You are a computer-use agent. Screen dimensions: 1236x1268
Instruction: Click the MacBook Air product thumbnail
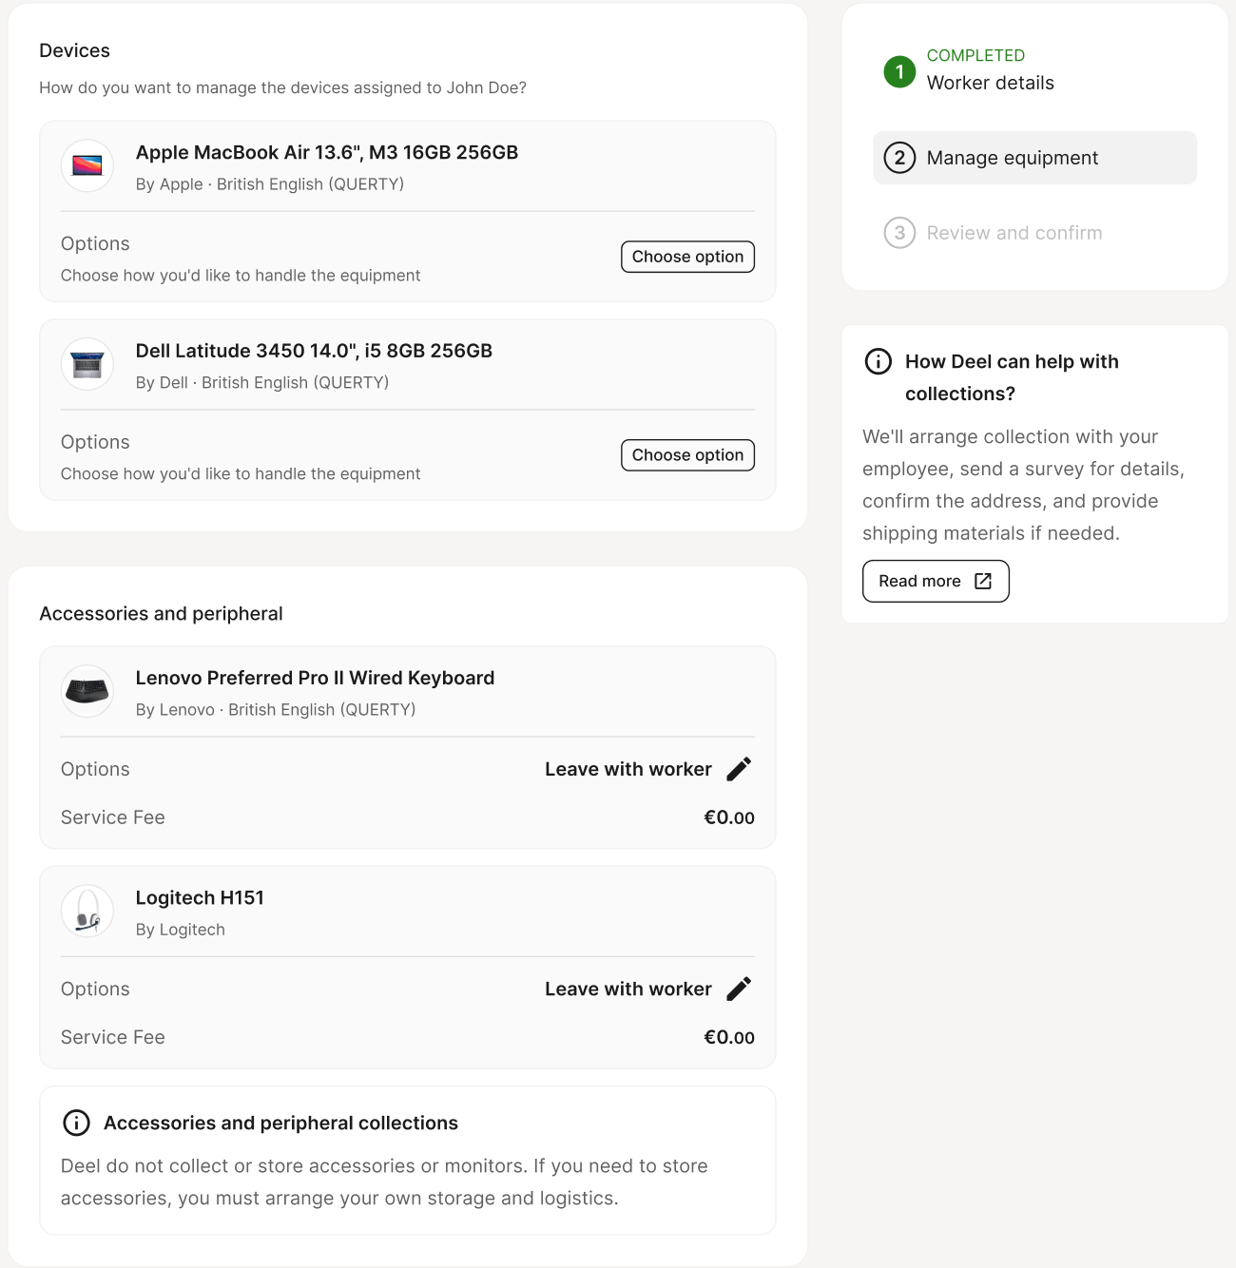[x=87, y=165]
